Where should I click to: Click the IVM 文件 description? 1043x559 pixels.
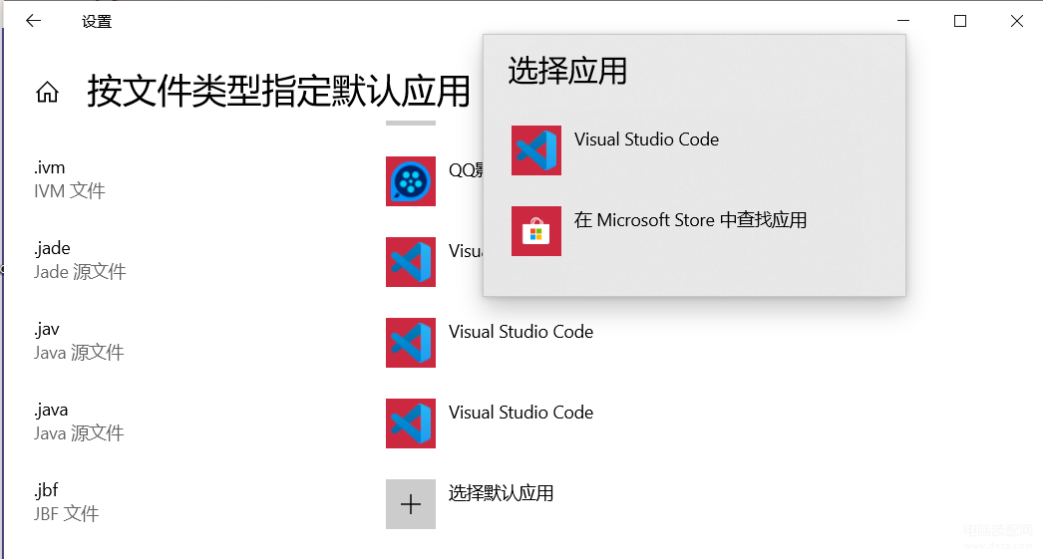pos(70,191)
